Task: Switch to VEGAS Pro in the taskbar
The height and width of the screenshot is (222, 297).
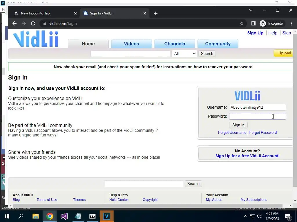Action: tap(107, 216)
